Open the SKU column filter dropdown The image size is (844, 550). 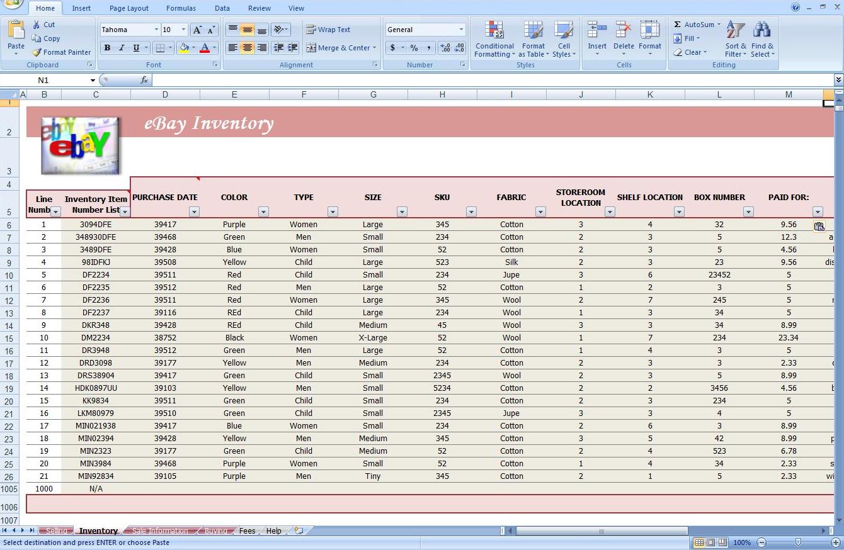[471, 212]
